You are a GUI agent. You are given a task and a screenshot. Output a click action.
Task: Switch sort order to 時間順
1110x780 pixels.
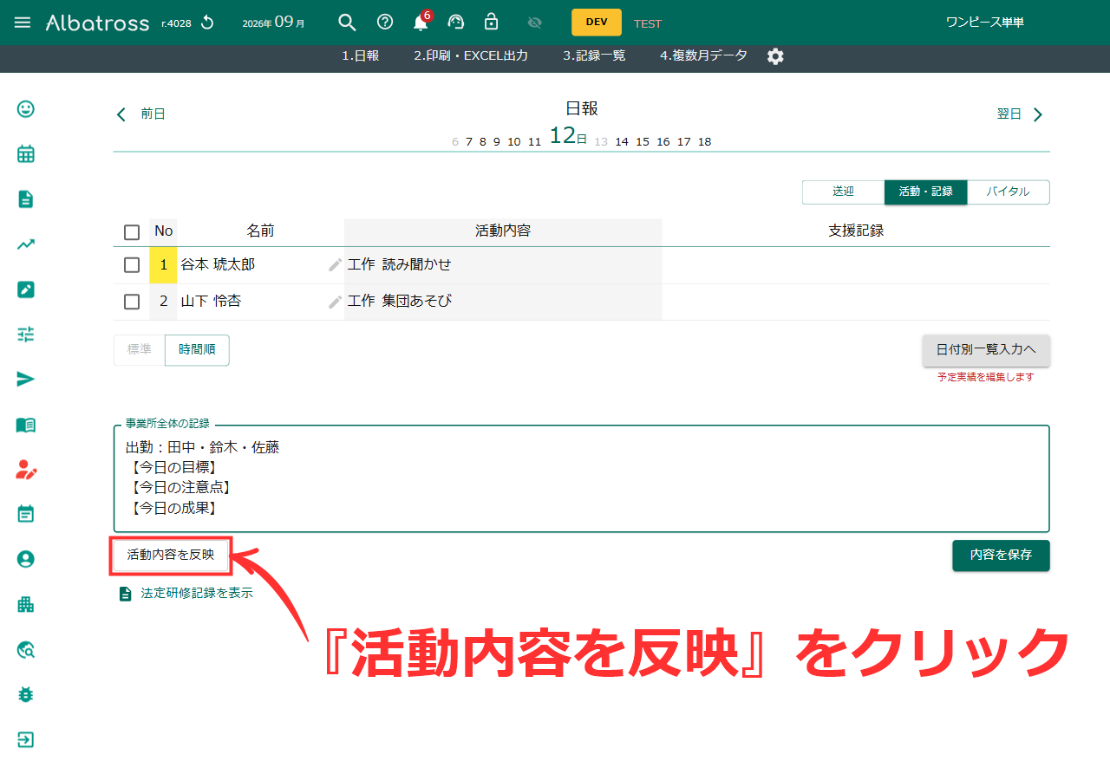point(197,350)
